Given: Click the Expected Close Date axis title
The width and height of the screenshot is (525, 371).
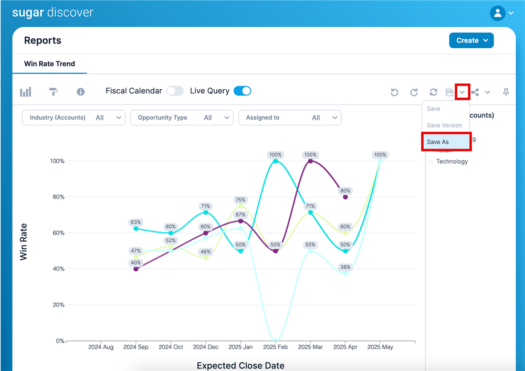Looking at the screenshot, I should point(240,366).
